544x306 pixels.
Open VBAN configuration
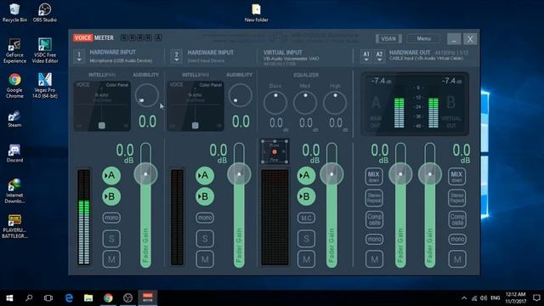point(388,38)
